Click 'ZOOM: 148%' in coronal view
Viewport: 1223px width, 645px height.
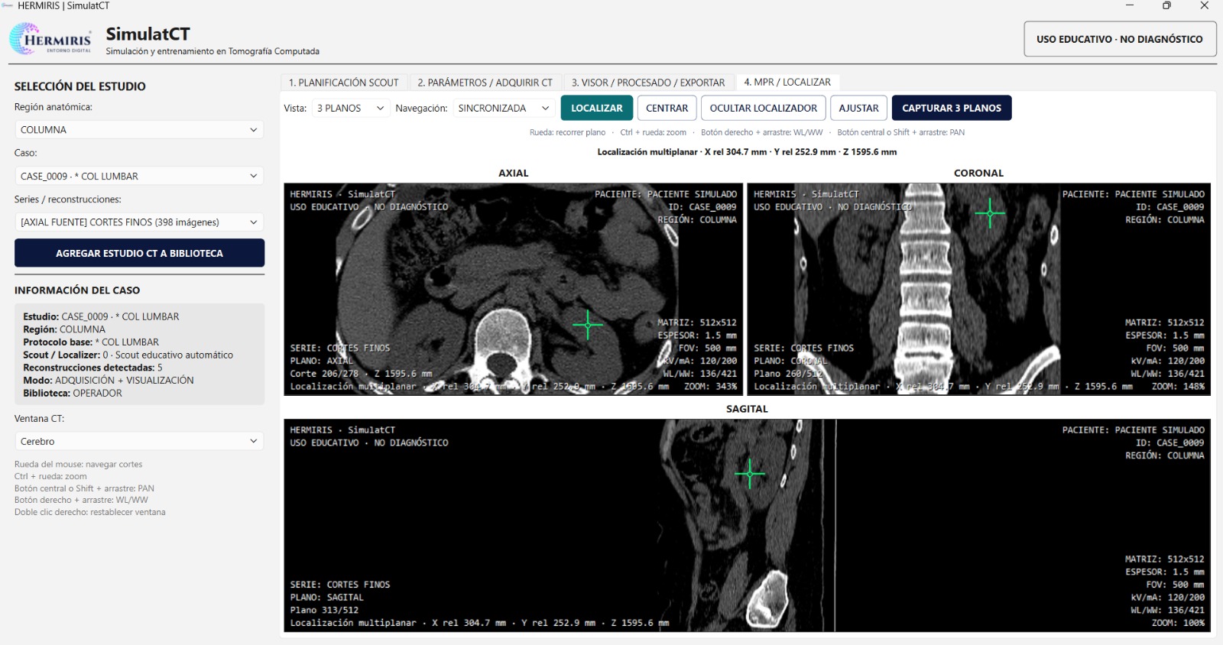tap(1178, 387)
